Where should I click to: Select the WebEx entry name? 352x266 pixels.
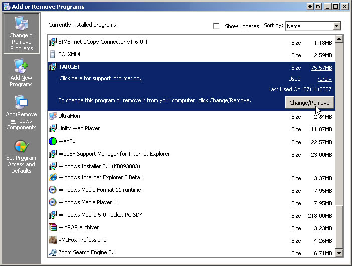pyautogui.click(x=67, y=142)
